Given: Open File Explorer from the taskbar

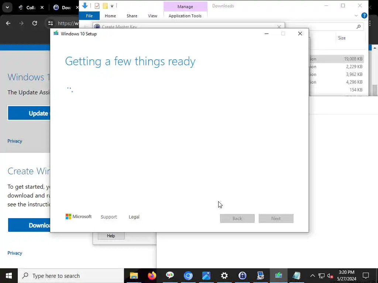Looking at the screenshot, I should coord(134,276).
